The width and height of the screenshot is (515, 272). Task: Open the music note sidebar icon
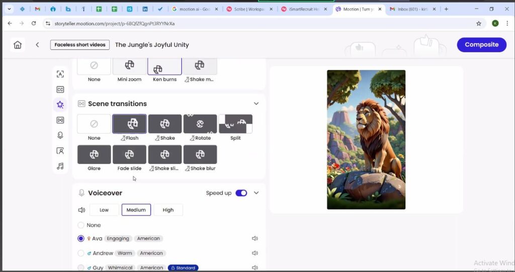coord(60,166)
